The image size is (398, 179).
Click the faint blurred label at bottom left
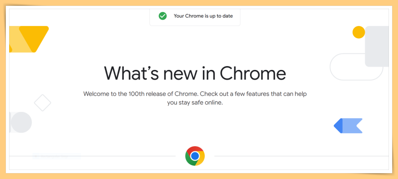click(56, 156)
